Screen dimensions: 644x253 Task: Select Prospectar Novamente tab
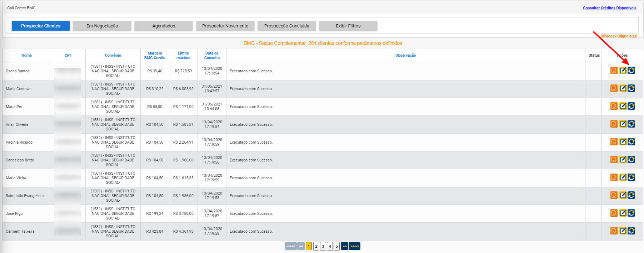(225, 26)
